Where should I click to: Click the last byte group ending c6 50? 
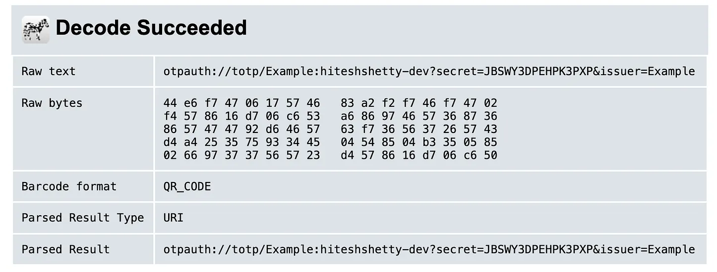click(418, 155)
